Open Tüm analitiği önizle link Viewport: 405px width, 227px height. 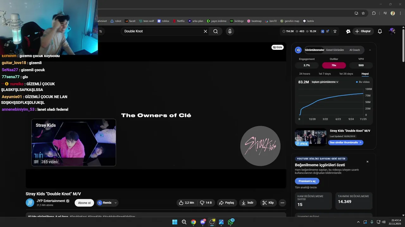(306, 187)
